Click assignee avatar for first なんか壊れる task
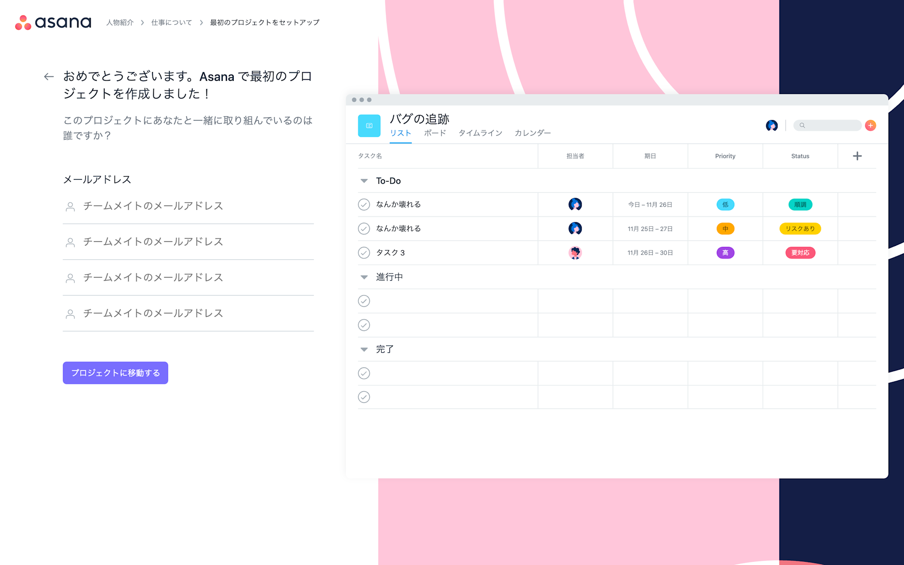Screen dimensions: 904x565 (575, 204)
